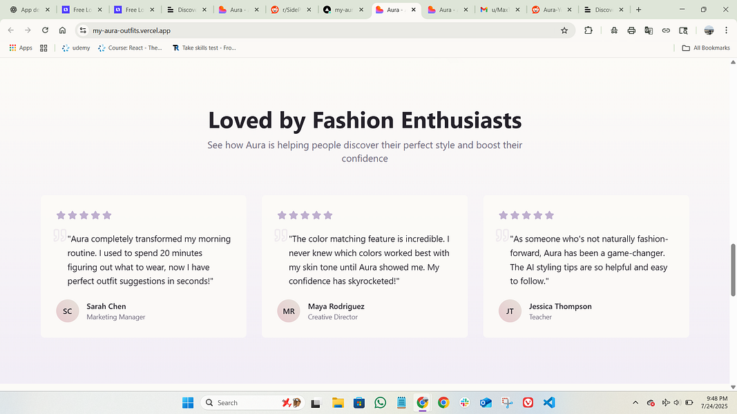Click the page's vertical scrollbar thumb
The width and height of the screenshot is (737, 414).
pyautogui.click(x=733, y=269)
